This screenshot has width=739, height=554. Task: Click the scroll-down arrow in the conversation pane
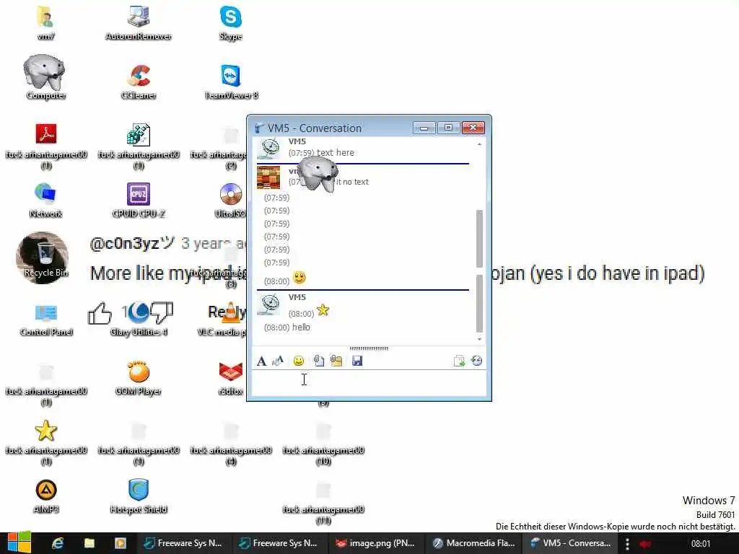tap(479, 339)
